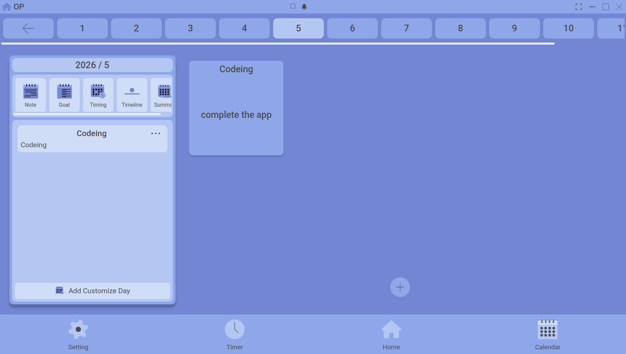The height and width of the screenshot is (354, 626).
Task: Open the Codeing goal card
Action: (x=236, y=108)
